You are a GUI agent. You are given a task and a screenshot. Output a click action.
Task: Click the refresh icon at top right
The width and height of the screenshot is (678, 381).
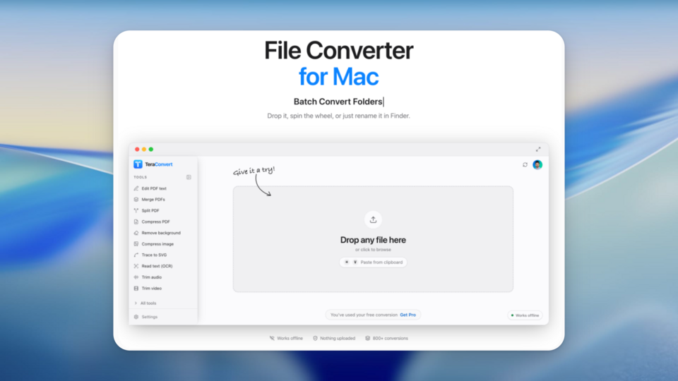pyautogui.click(x=525, y=164)
